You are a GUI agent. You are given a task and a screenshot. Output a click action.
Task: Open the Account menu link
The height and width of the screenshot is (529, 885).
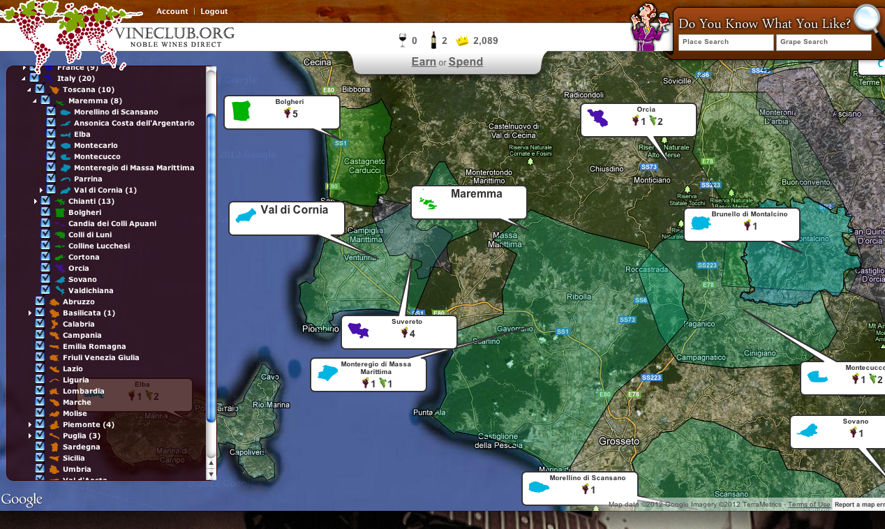click(172, 11)
